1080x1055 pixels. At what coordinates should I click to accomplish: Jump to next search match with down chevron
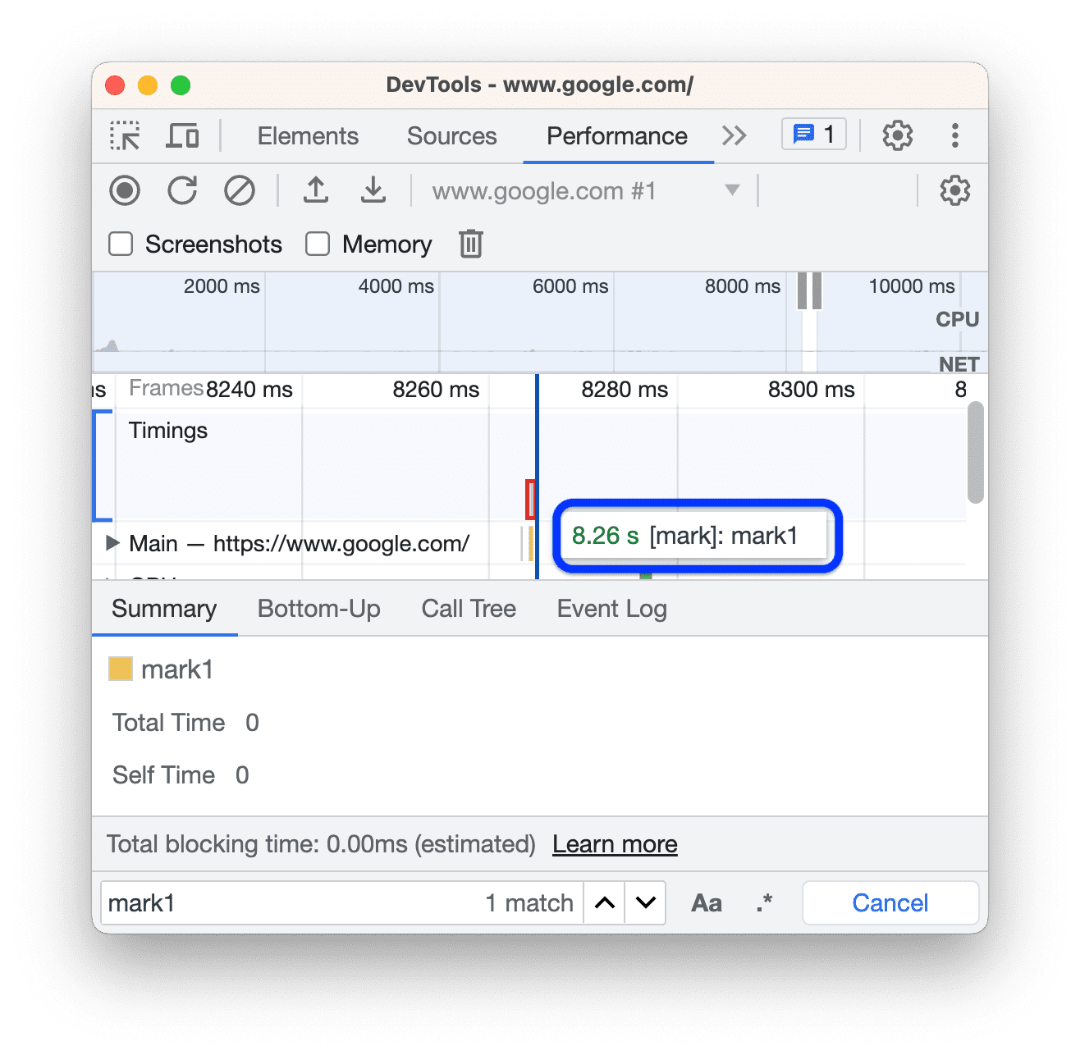click(x=645, y=902)
